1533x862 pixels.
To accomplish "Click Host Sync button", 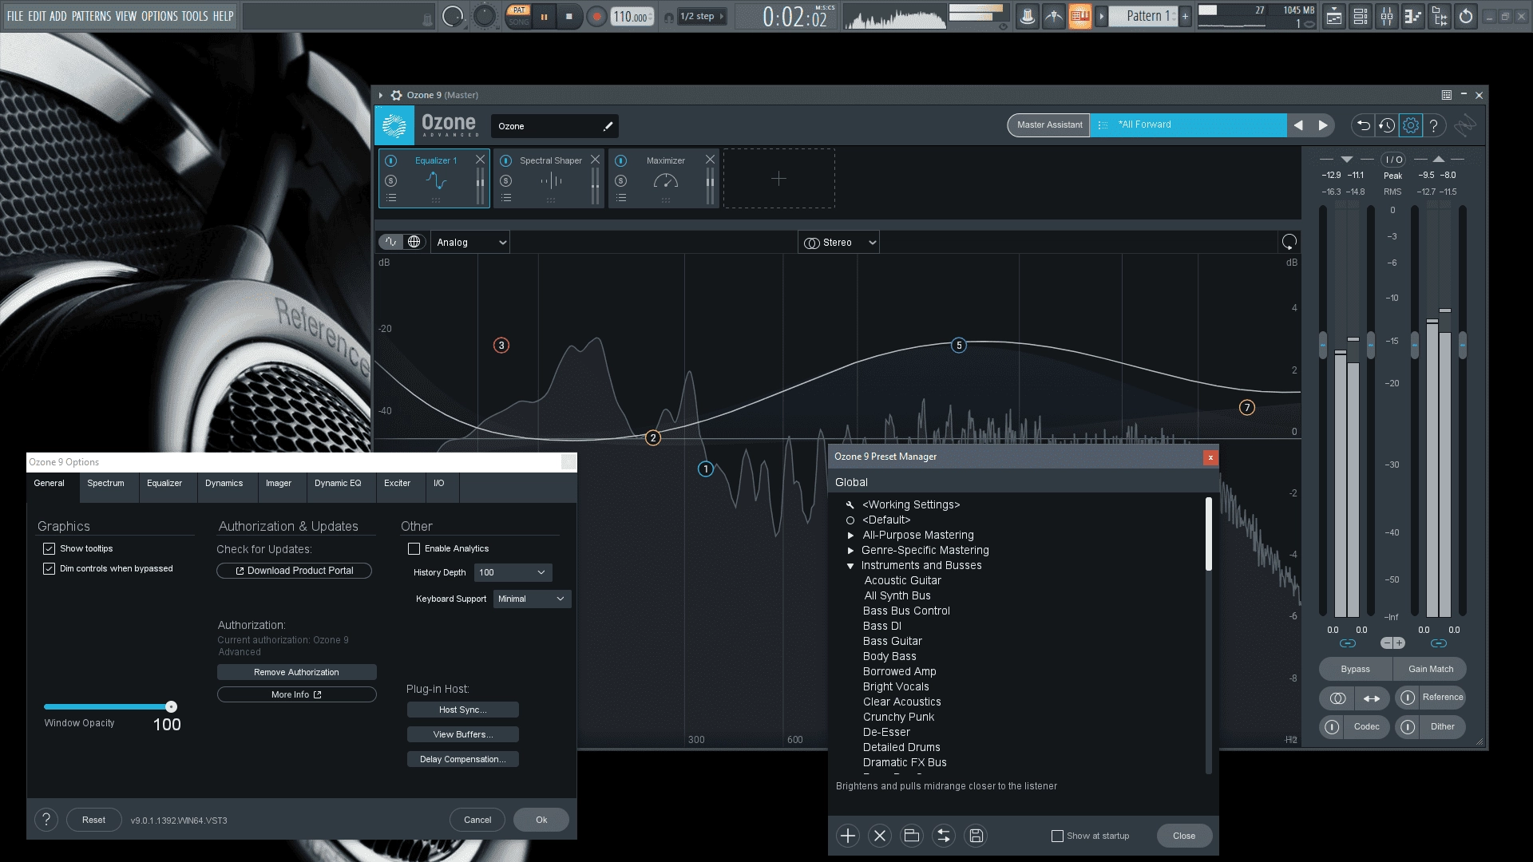I will [462, 710].
